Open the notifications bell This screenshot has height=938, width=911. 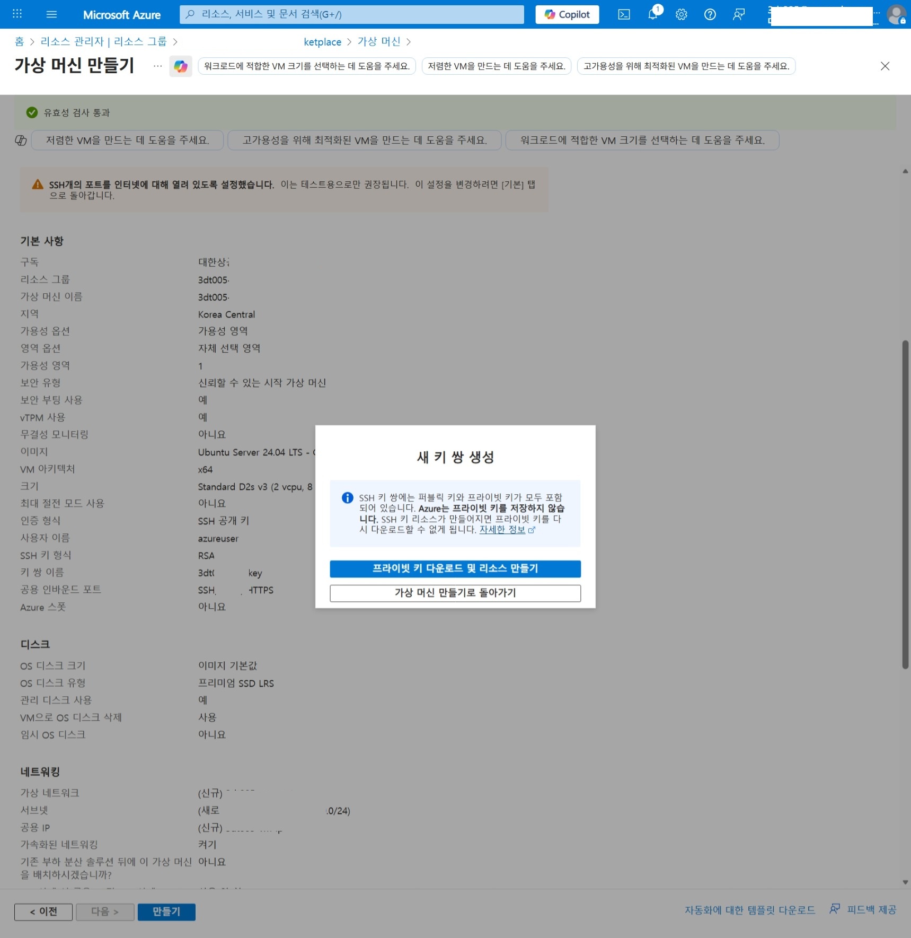point(652,14)
